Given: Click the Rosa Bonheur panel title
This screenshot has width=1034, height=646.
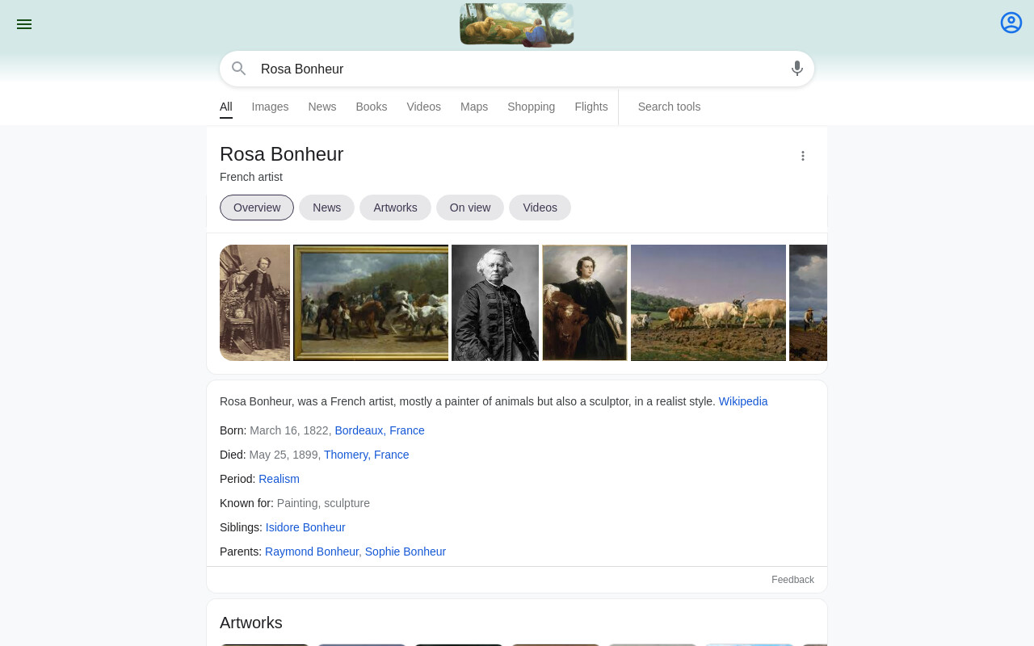Looking at the screenshot, I should click(281, 154).
